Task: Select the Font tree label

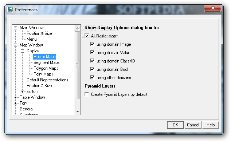Action: 24,103
